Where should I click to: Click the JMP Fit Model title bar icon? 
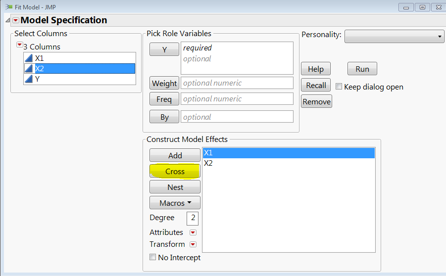(x=8, y=7)
